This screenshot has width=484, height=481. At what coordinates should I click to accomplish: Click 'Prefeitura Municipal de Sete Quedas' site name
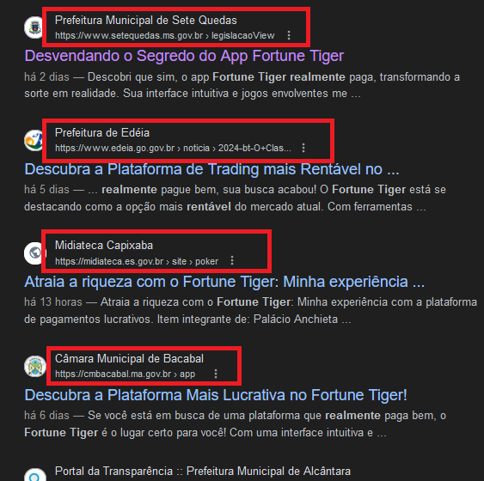[146, 21]
